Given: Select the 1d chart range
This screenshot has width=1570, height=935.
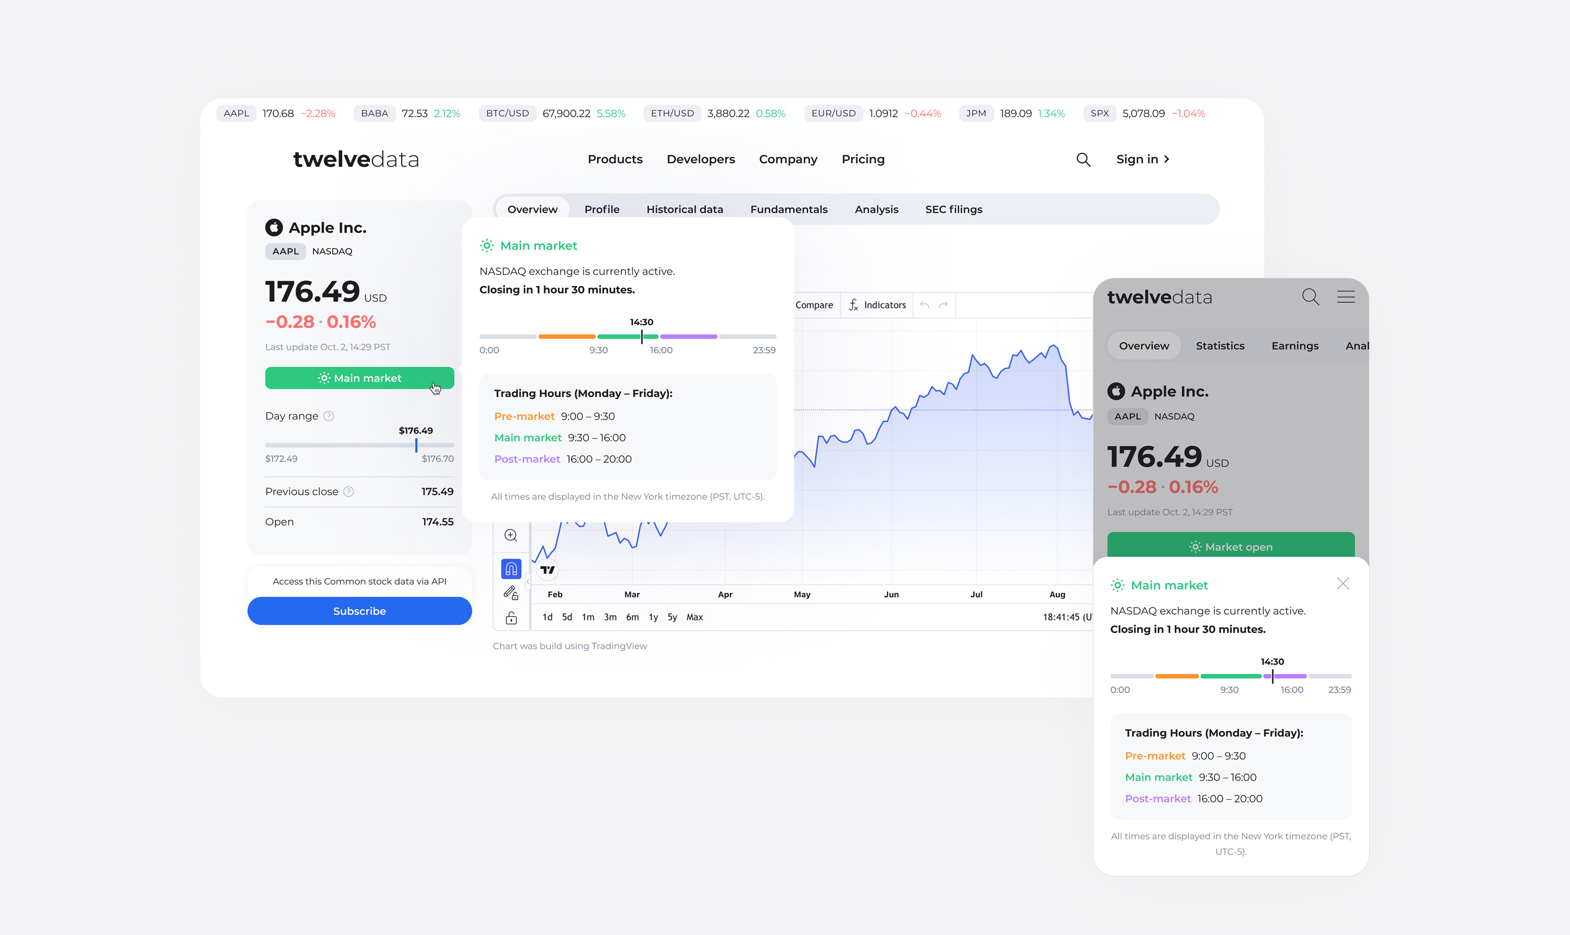Looking at the screenshot, I should point(547,617).
